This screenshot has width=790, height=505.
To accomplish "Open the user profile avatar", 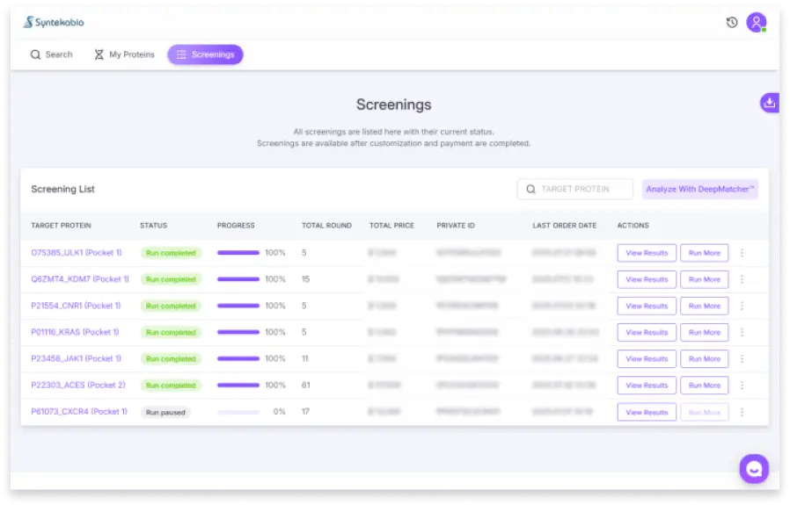I will 756,23.
